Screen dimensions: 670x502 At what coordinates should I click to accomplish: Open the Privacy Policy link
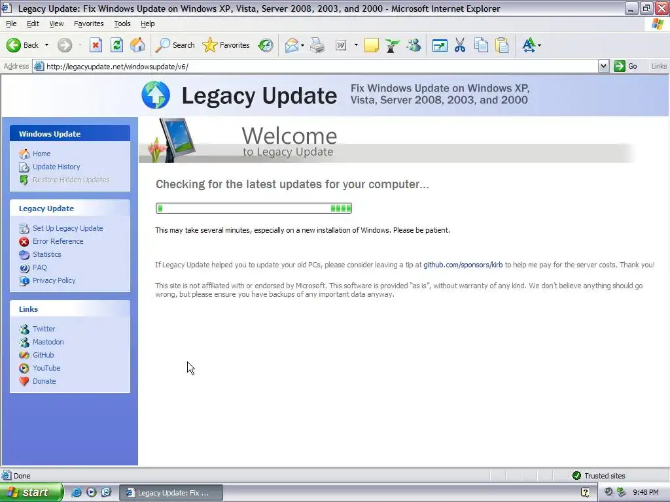click(54, 280)
